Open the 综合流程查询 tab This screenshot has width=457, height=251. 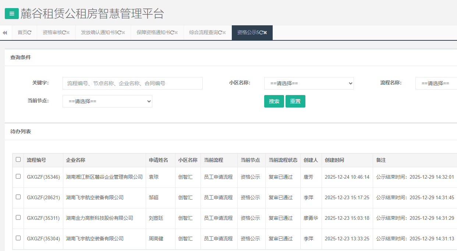pyautogui.click(x=203, y=33)
